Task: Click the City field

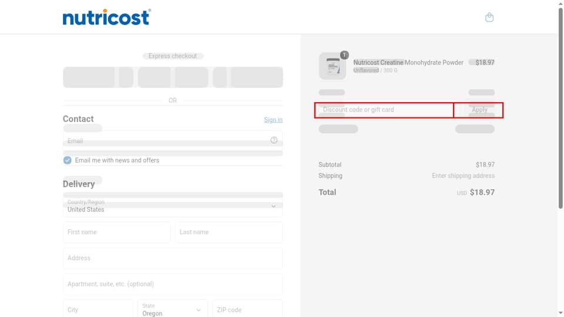Action: 98,309
